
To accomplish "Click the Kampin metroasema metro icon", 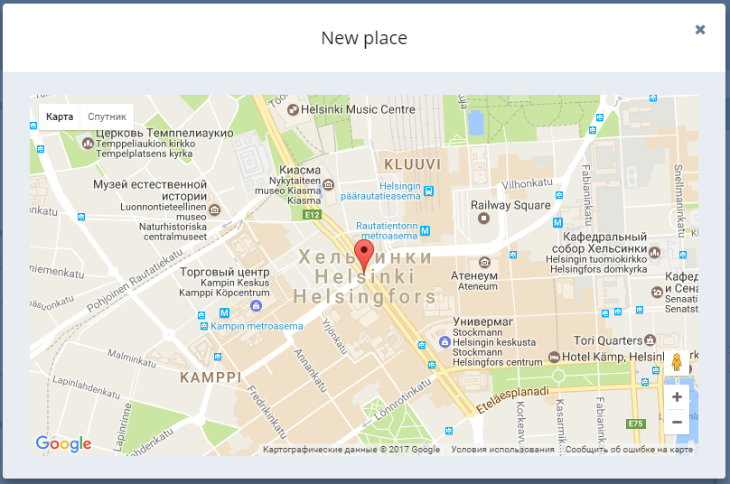I will coord(224,312).
